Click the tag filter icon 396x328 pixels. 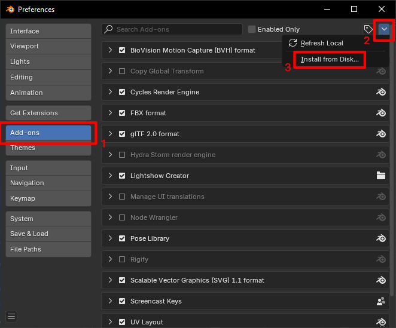point(368,29)
